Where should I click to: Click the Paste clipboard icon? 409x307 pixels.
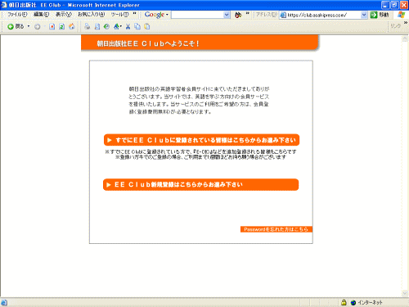[147, 26]
